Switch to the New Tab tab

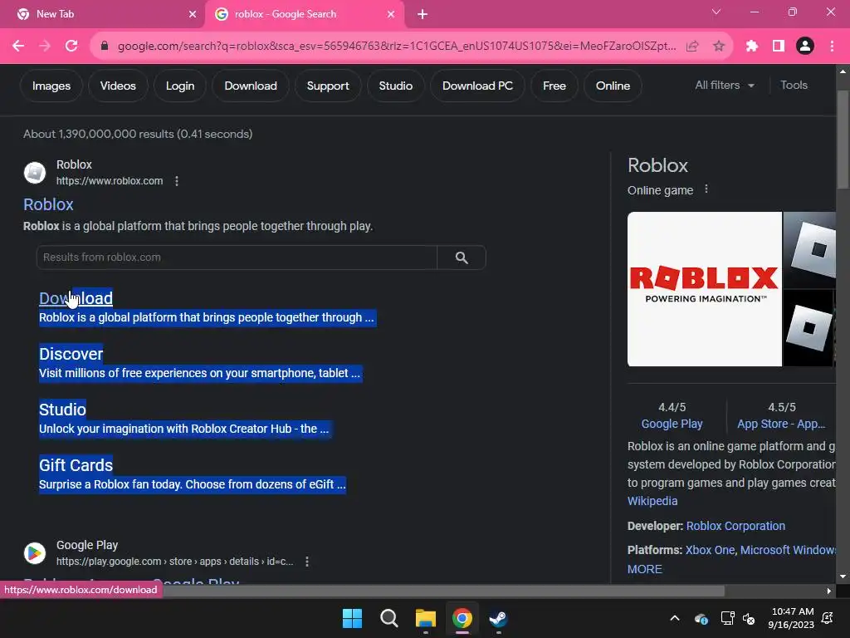(102, 14)
